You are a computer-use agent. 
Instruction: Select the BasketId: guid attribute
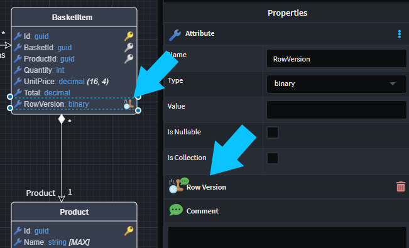[x=48, y=48]
